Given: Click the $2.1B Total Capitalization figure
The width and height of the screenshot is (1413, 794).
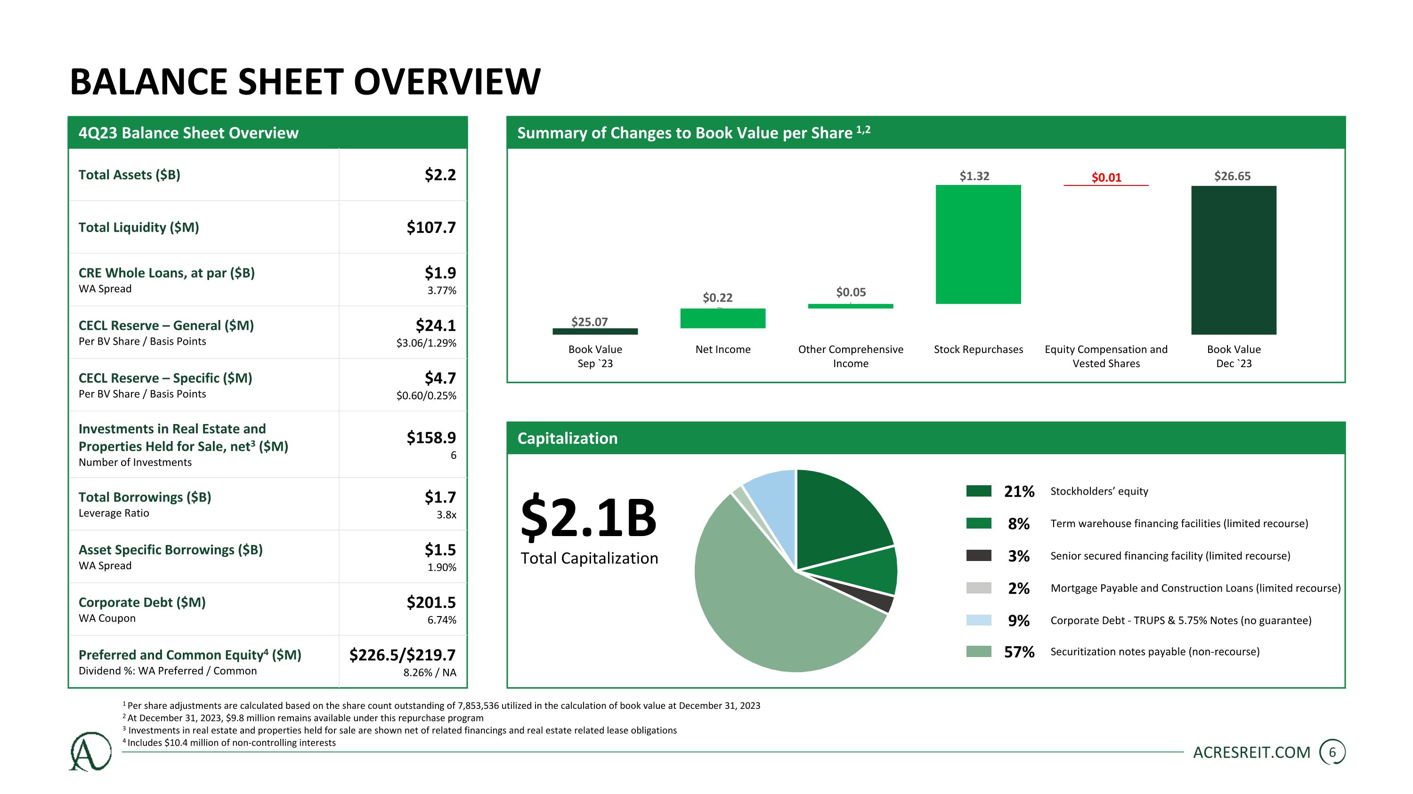Looking at the screenshot, I should 589,518.
